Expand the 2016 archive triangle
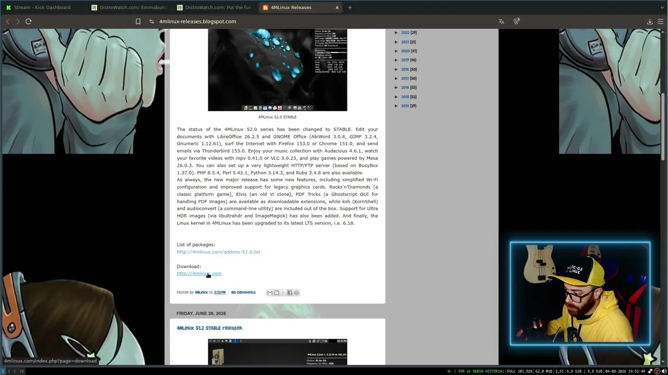This screenshot has width=668, height=375. click(x=397, y=87)
